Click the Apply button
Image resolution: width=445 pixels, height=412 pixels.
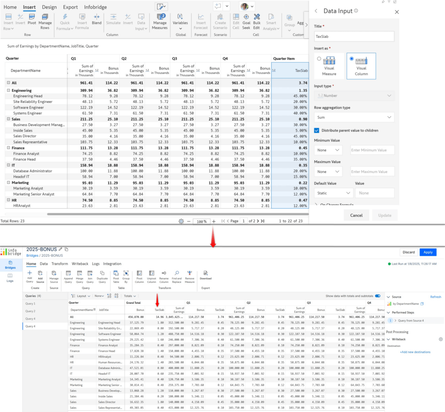click(x=427, y=252)
